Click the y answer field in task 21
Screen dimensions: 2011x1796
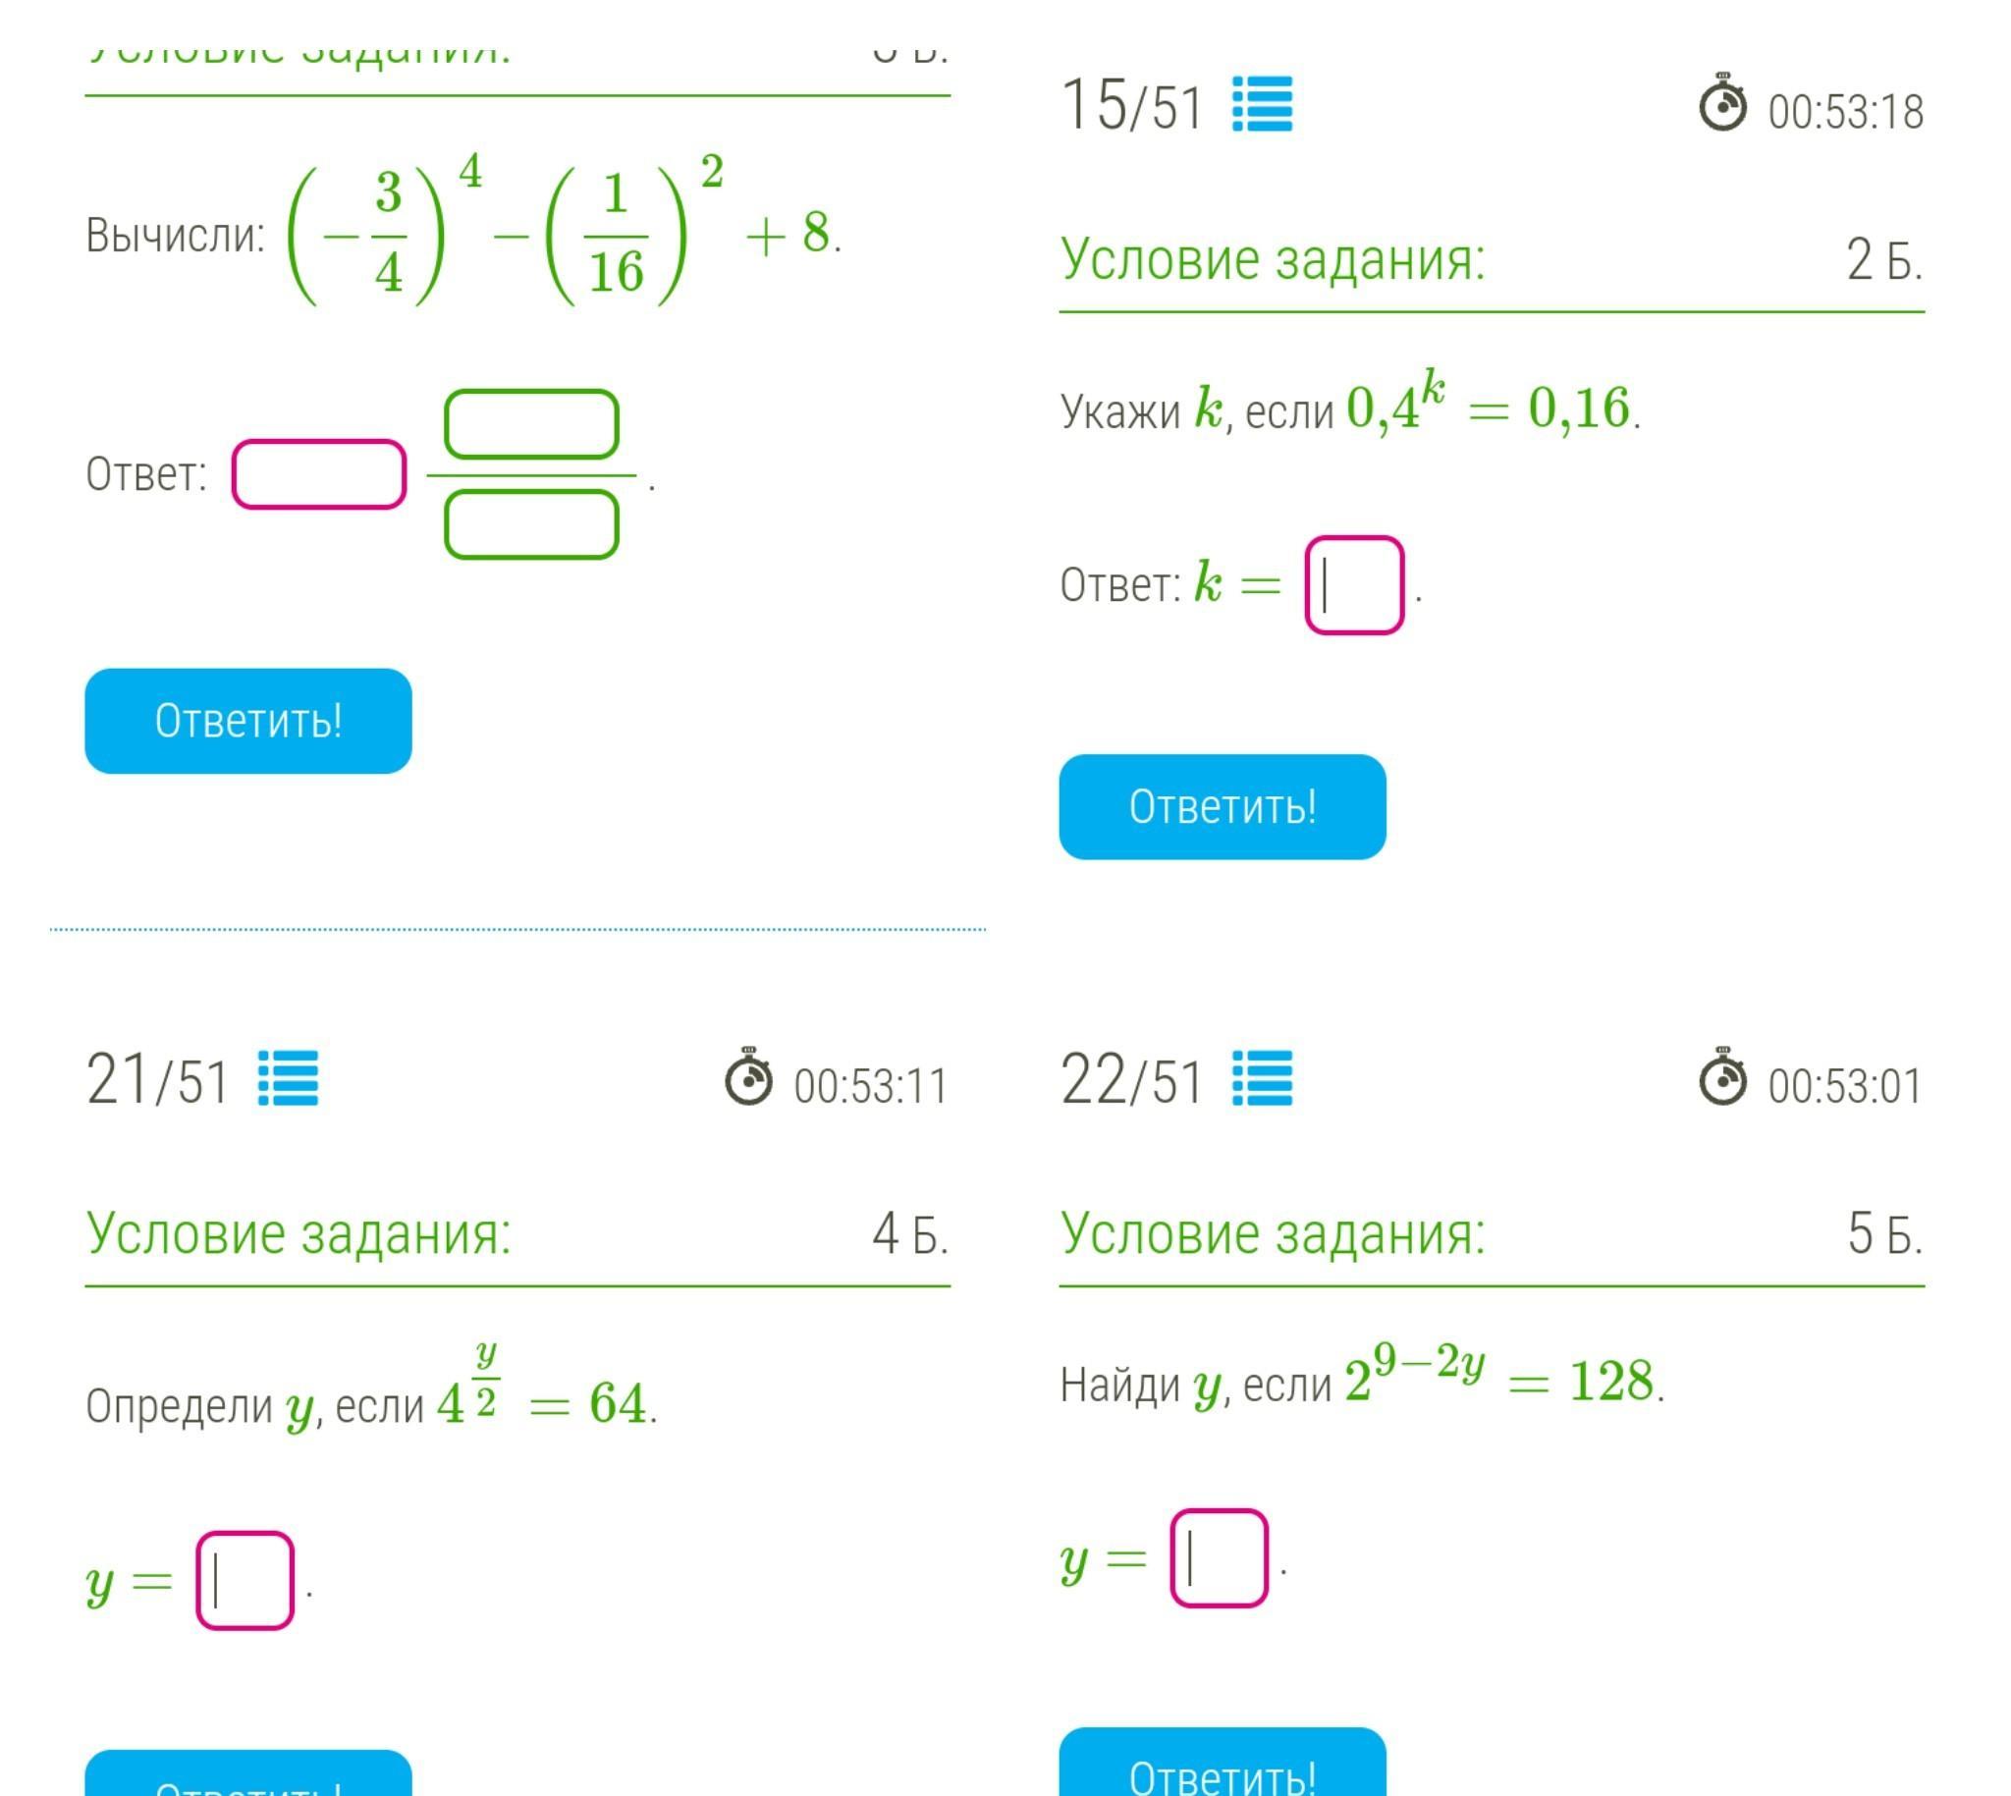(x=245, y=1581)
